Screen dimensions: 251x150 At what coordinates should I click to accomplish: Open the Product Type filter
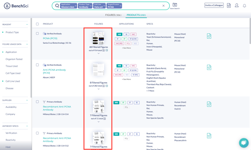point(12,32)
